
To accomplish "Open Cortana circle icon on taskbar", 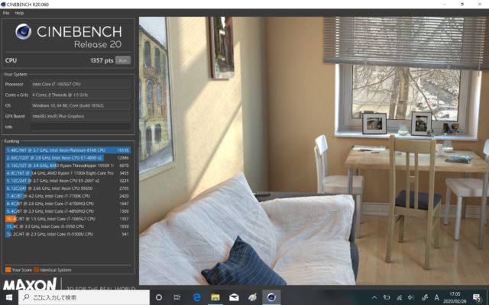I will (159, 297).
